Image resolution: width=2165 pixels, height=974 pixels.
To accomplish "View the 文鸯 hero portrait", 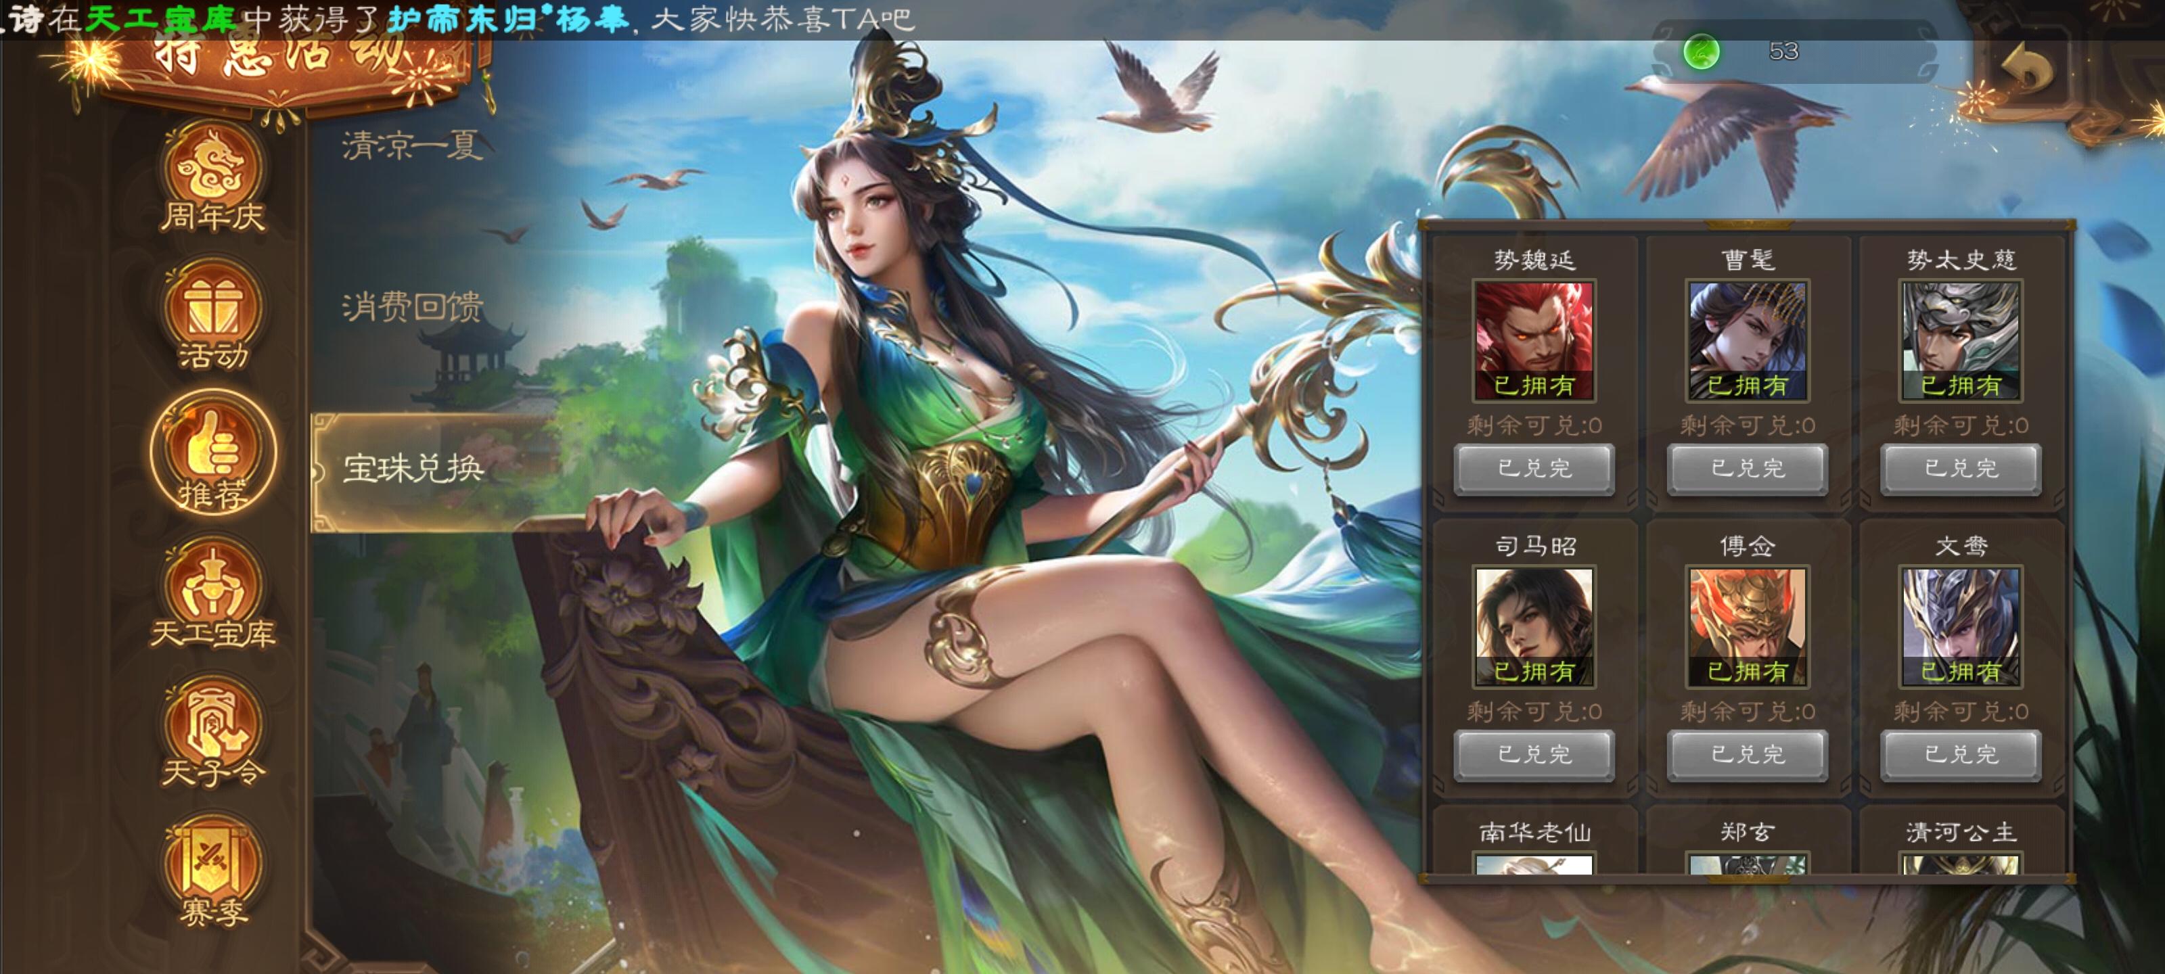I will [x=1961, y=626].
